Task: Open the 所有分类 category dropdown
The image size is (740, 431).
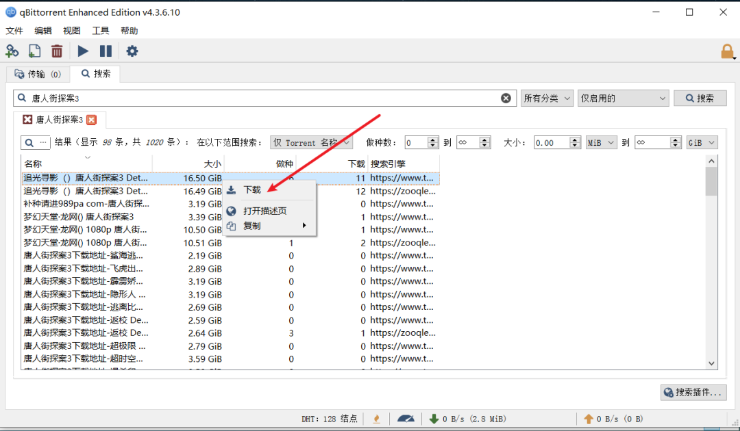Action: coord(547,98)
